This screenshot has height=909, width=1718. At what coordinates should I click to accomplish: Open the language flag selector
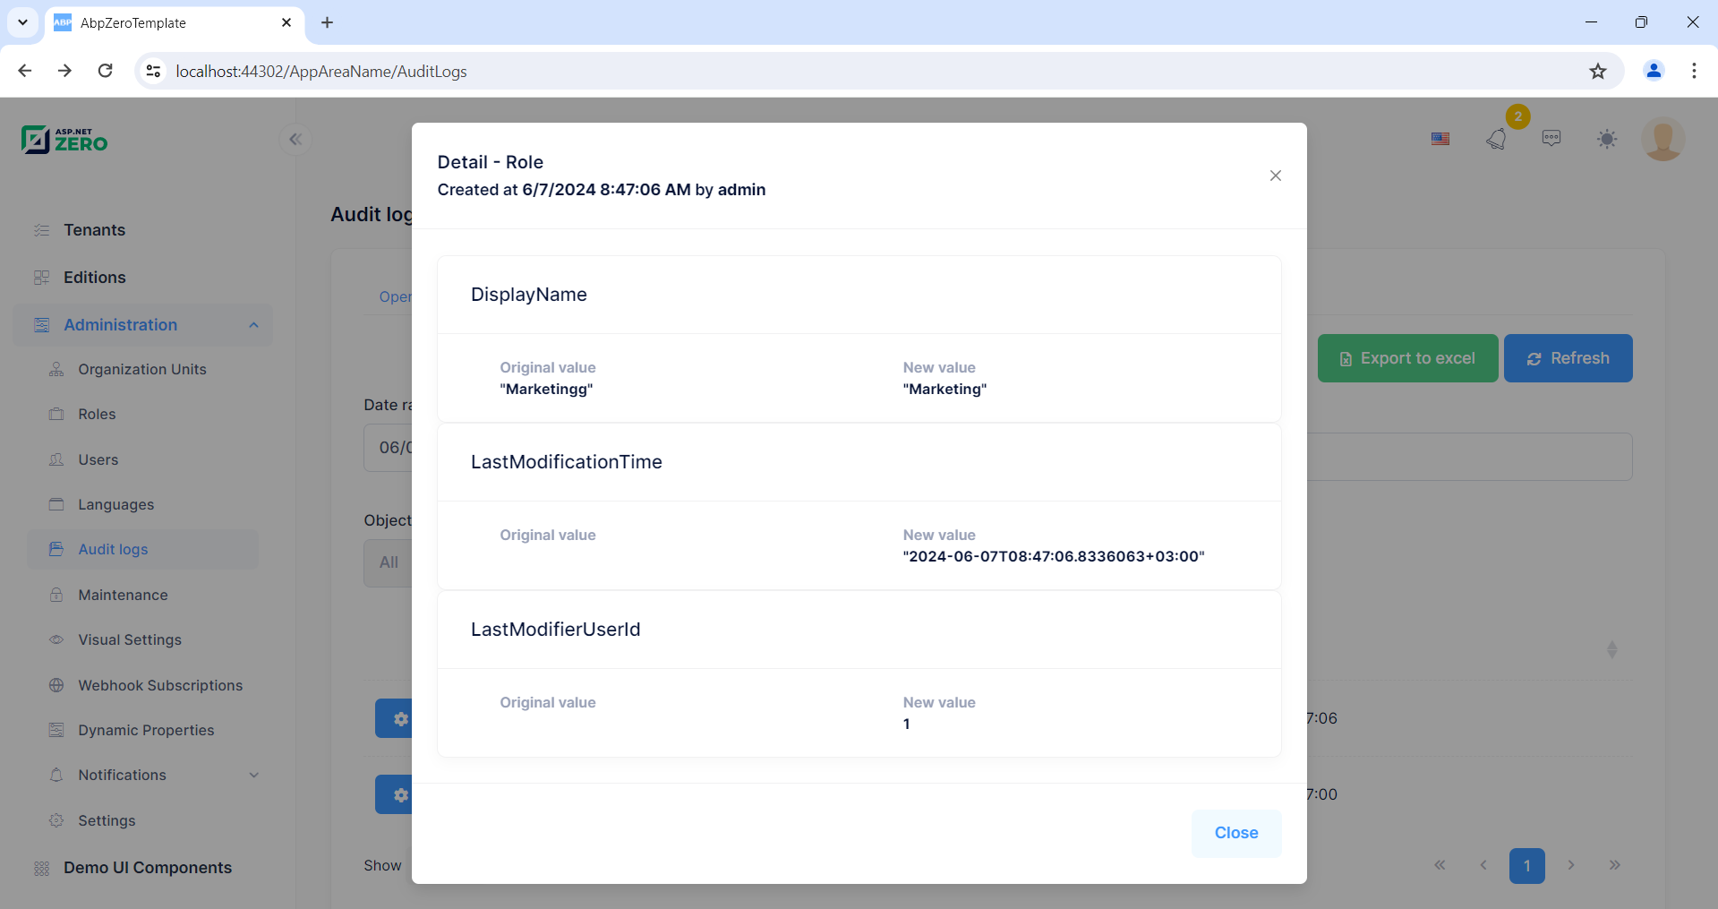point(1440,139)
